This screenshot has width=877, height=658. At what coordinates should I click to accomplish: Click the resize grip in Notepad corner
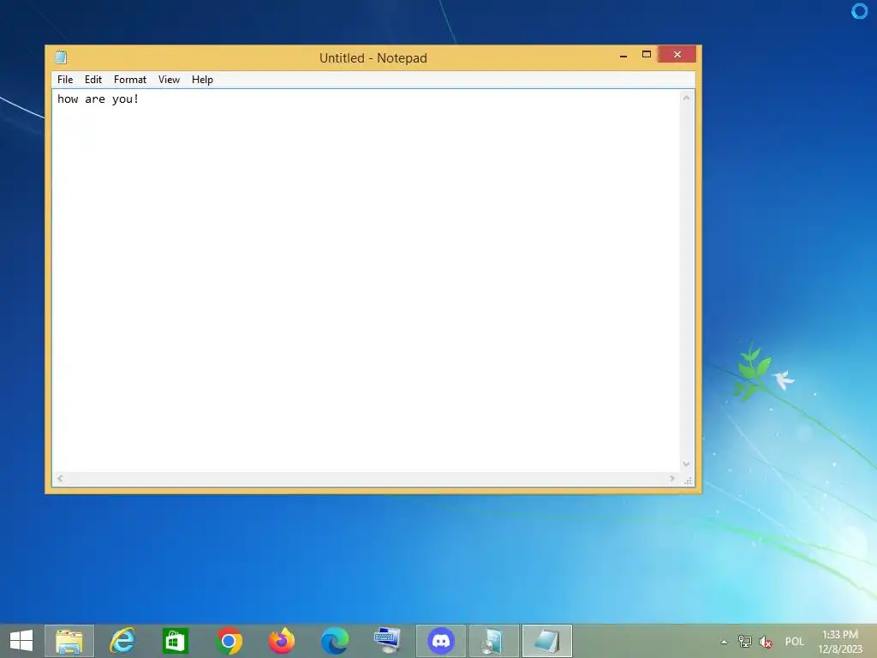click(688, 480)
